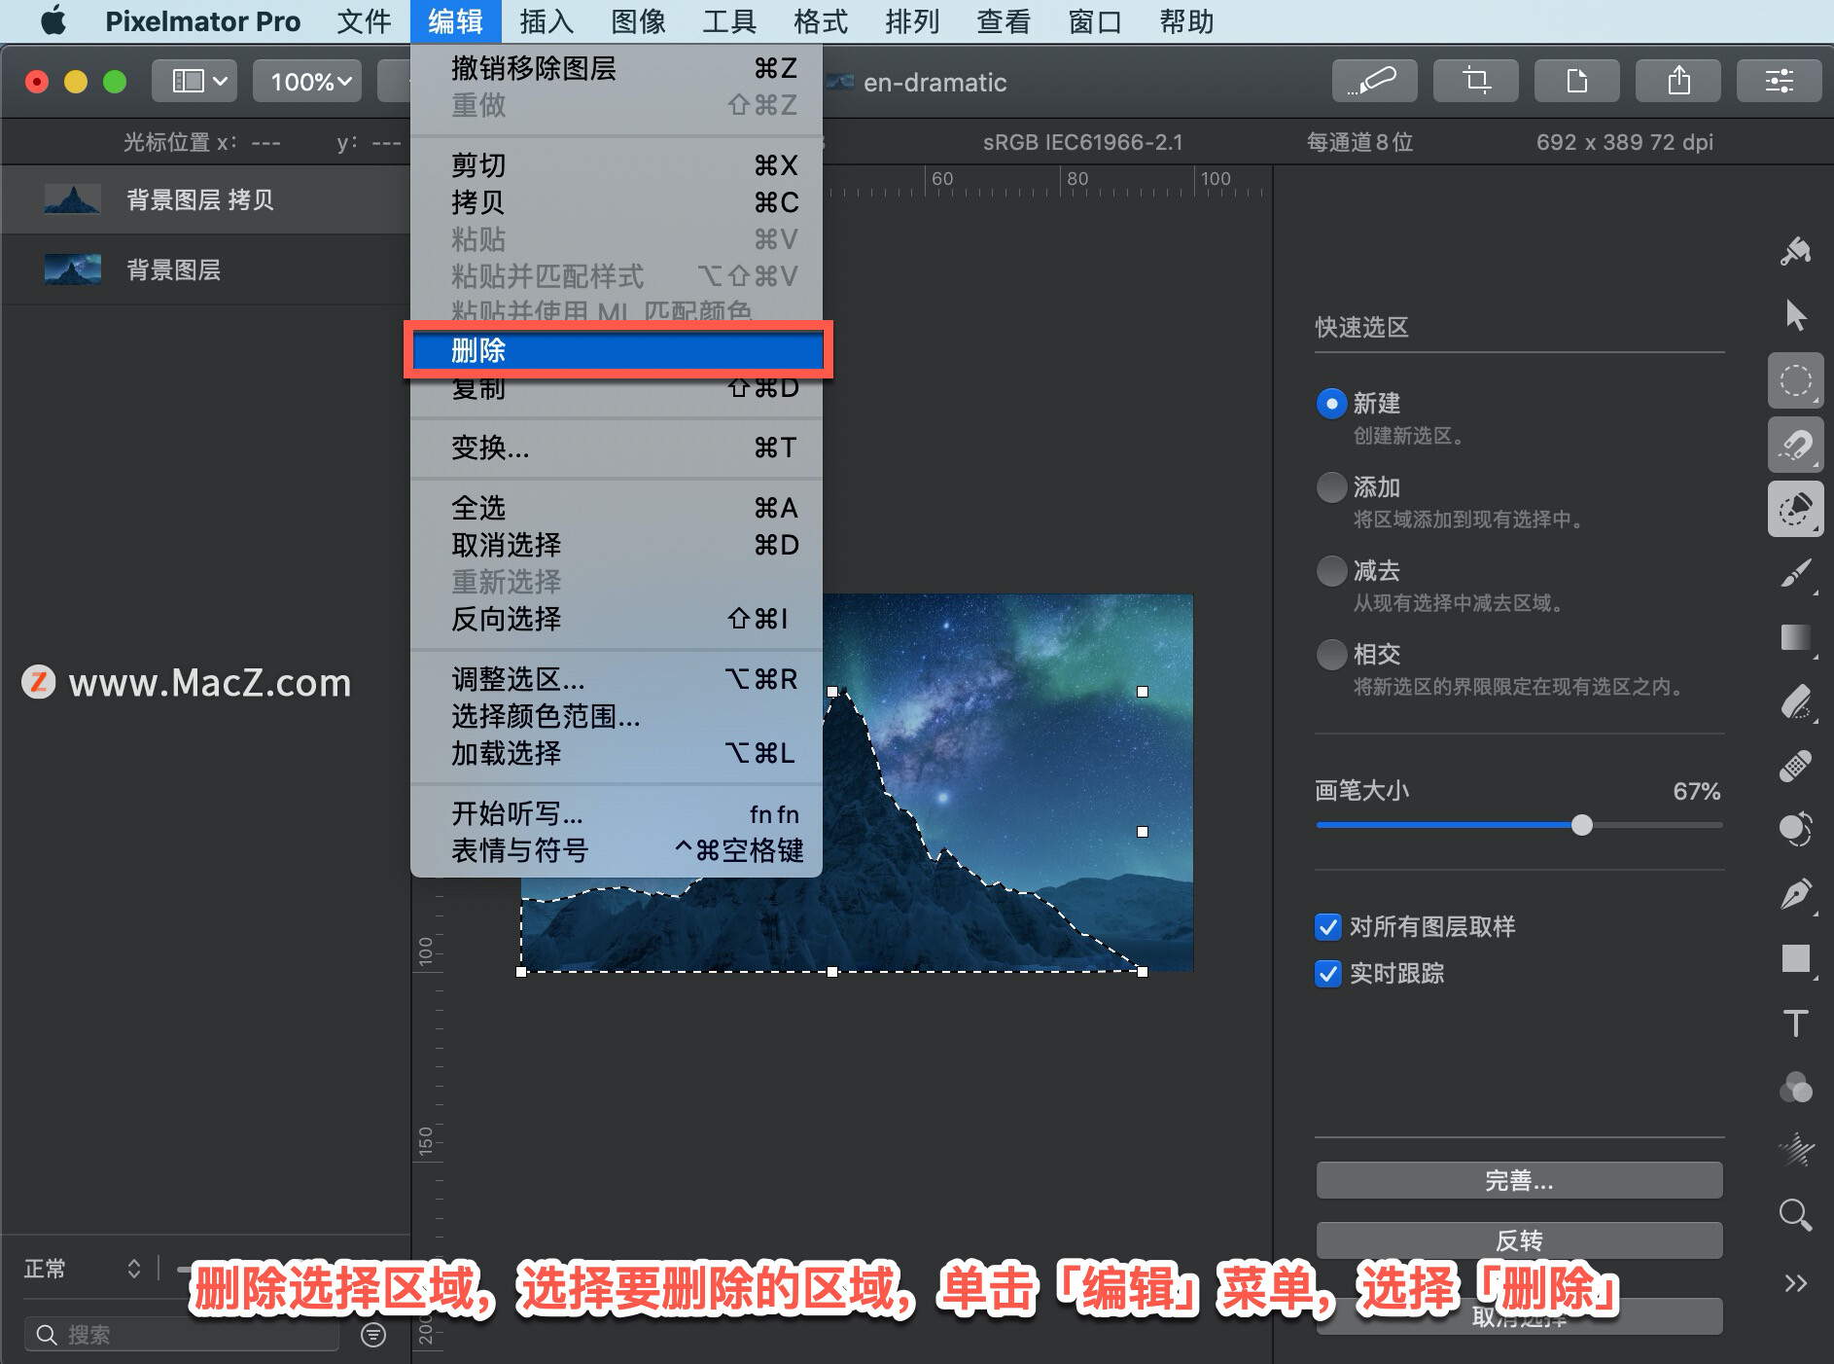Select the Magnetic Selection tool
This screenshot has width=1834, height=1364.
click(x=1796, y=445)
